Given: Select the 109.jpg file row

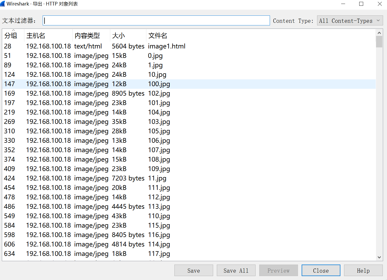Looking at the screenshot, I should [x=189, y=169].
